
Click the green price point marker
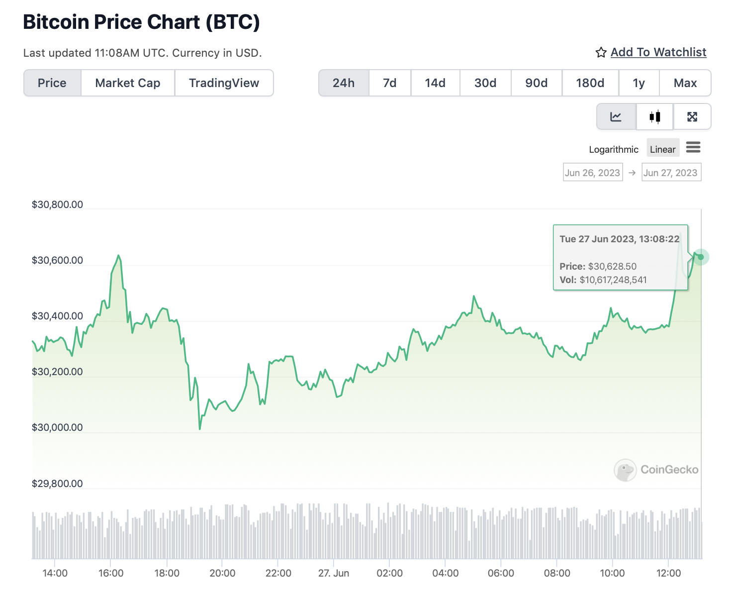tap(701, 257)
